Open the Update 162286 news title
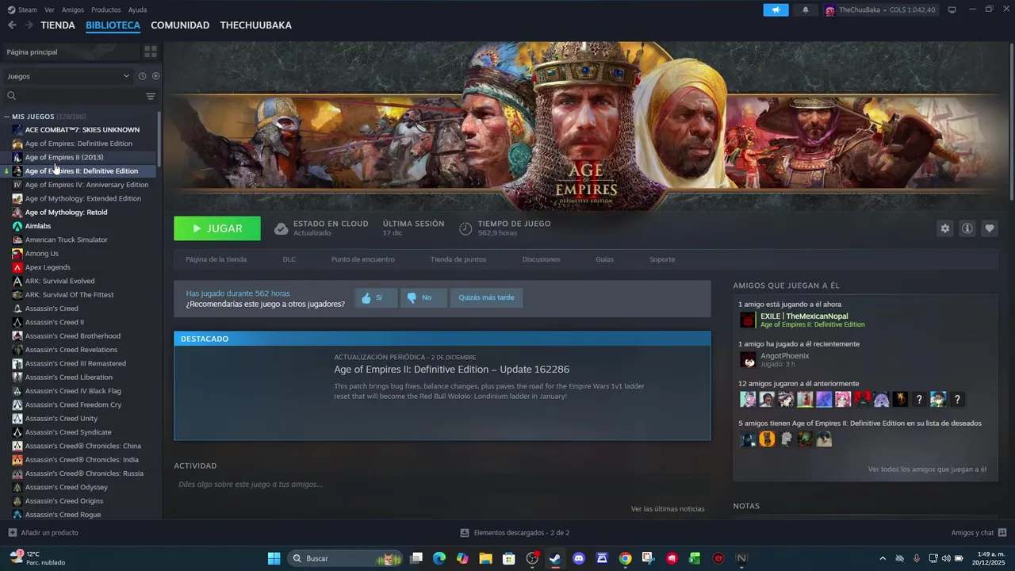 [451, 370]
